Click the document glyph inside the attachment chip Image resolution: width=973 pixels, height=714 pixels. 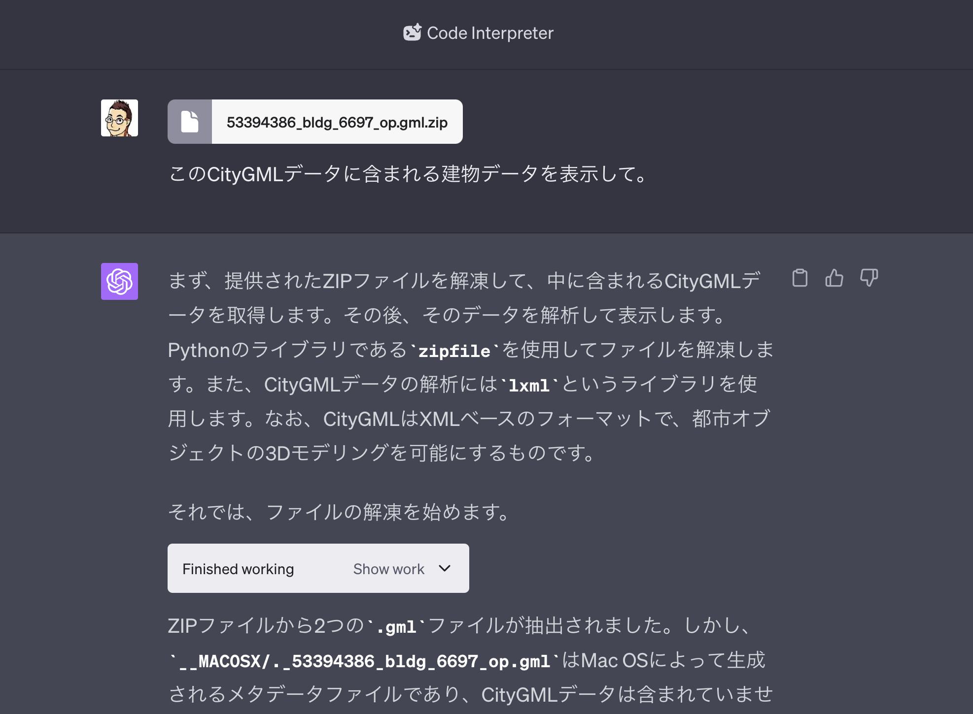(x=190, y=122)
